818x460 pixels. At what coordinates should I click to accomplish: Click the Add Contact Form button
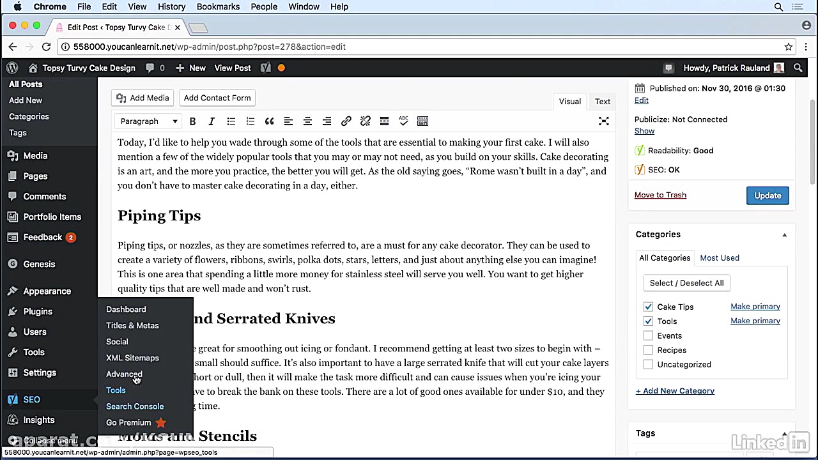pos(217,98)
